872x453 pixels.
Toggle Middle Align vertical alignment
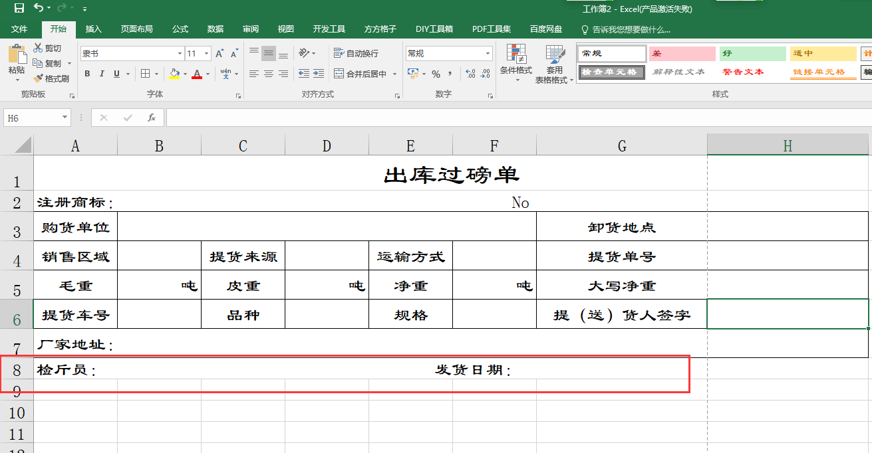[269, 53]
